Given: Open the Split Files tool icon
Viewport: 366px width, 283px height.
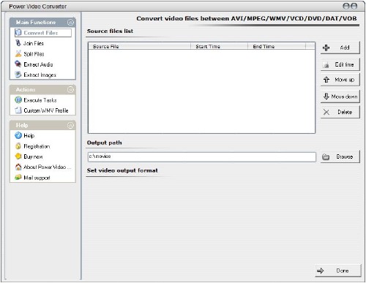Looking at the screenshot, I should coord(18,53).
